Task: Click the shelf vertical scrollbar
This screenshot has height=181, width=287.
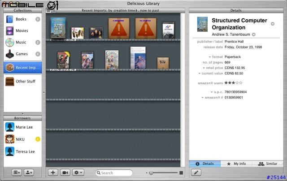Action: point(183,90)
